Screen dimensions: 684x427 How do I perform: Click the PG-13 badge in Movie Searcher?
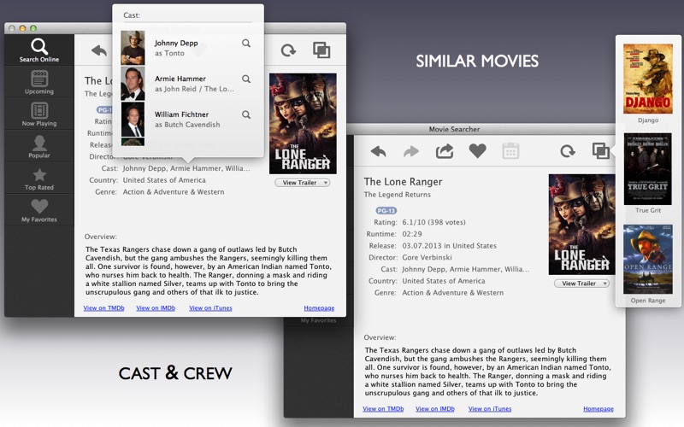386,210
